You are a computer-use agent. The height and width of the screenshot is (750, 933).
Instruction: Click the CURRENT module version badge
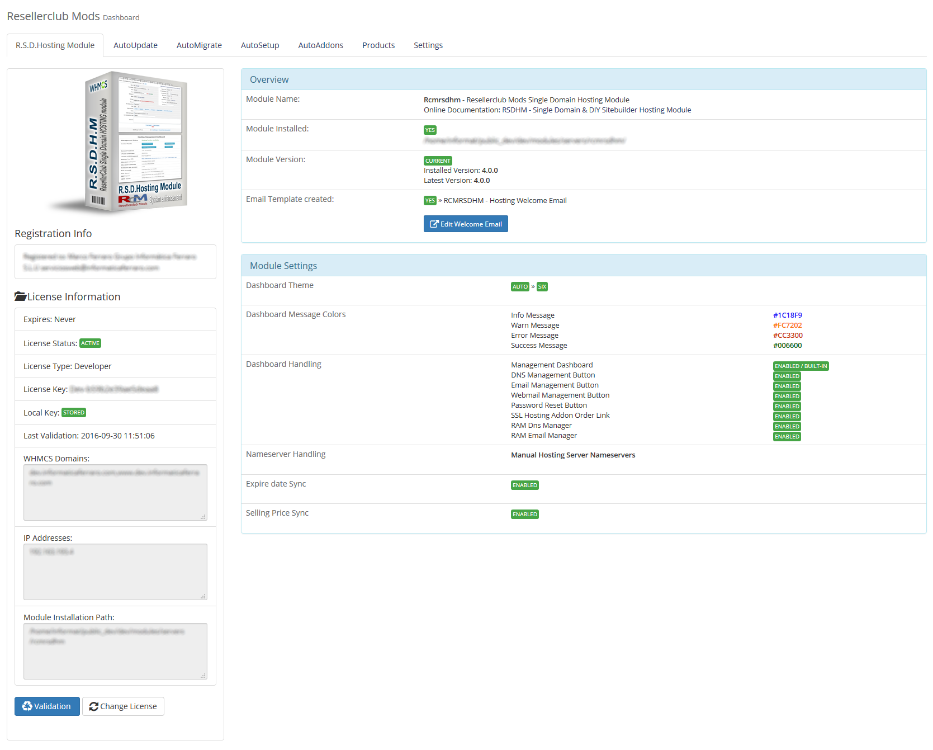[438, 161]
